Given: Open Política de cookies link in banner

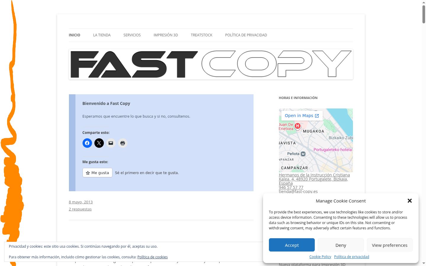Looking at the screenshot, I should coord(152,257).
